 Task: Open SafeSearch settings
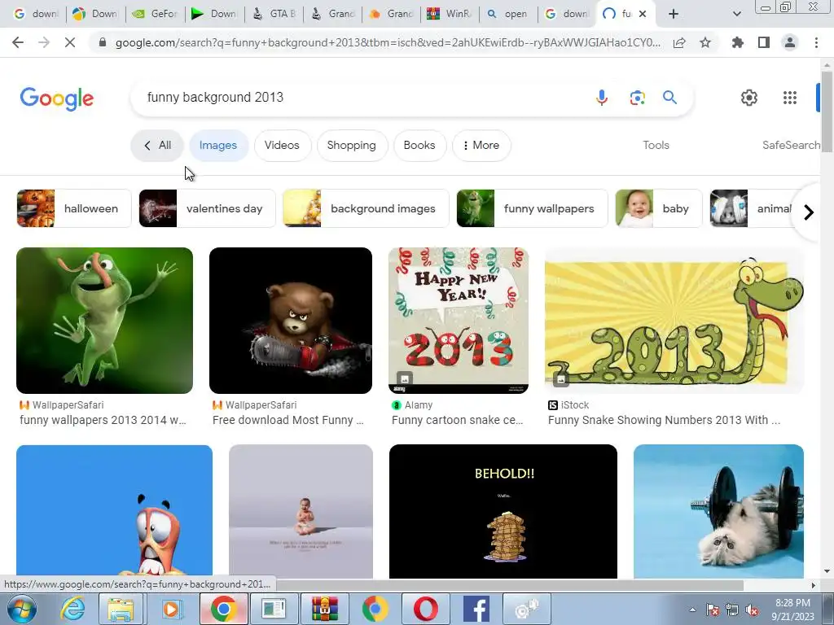click(791, 145)
